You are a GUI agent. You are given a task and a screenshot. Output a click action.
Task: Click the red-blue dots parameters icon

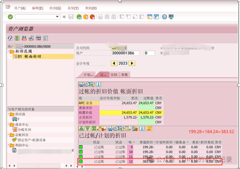pyautogui.click(x=38, y=38)
